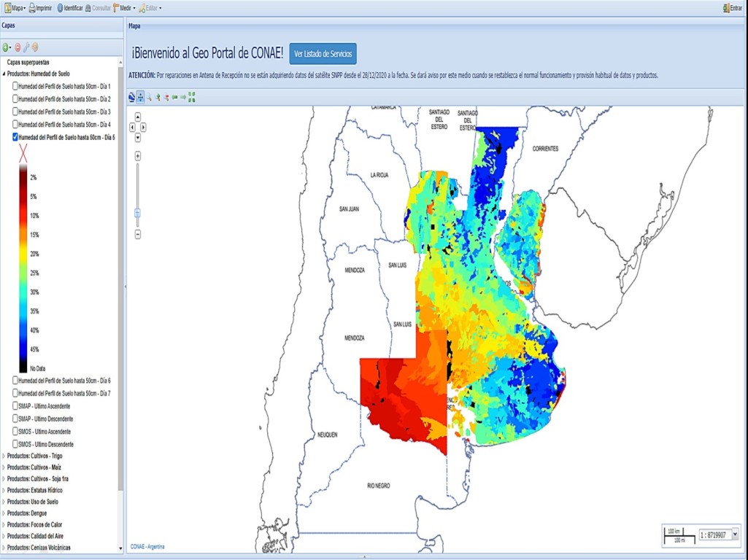Enable Humedad del Perfil Día 6 layer

tap(15, 381)
